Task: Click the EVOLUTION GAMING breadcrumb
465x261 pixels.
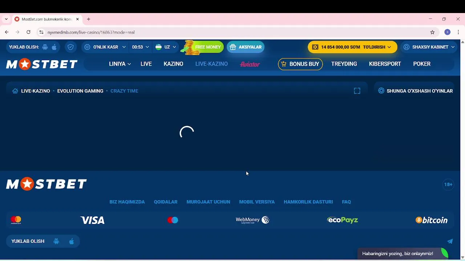Action: click(x=80, y=91)
